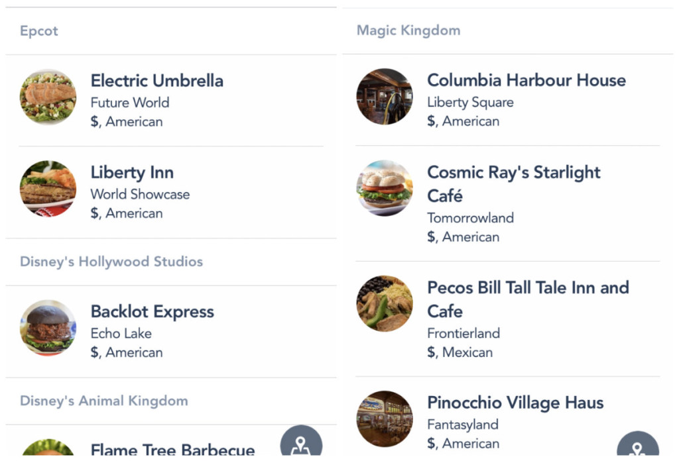Viewport: 679px width, 461px height.
Task: Tap the Flame Tree Barbecue listing
Action: coord(172,450)
